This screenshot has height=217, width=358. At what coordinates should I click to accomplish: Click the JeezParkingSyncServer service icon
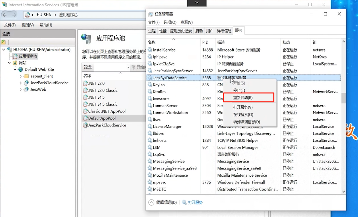150,71
